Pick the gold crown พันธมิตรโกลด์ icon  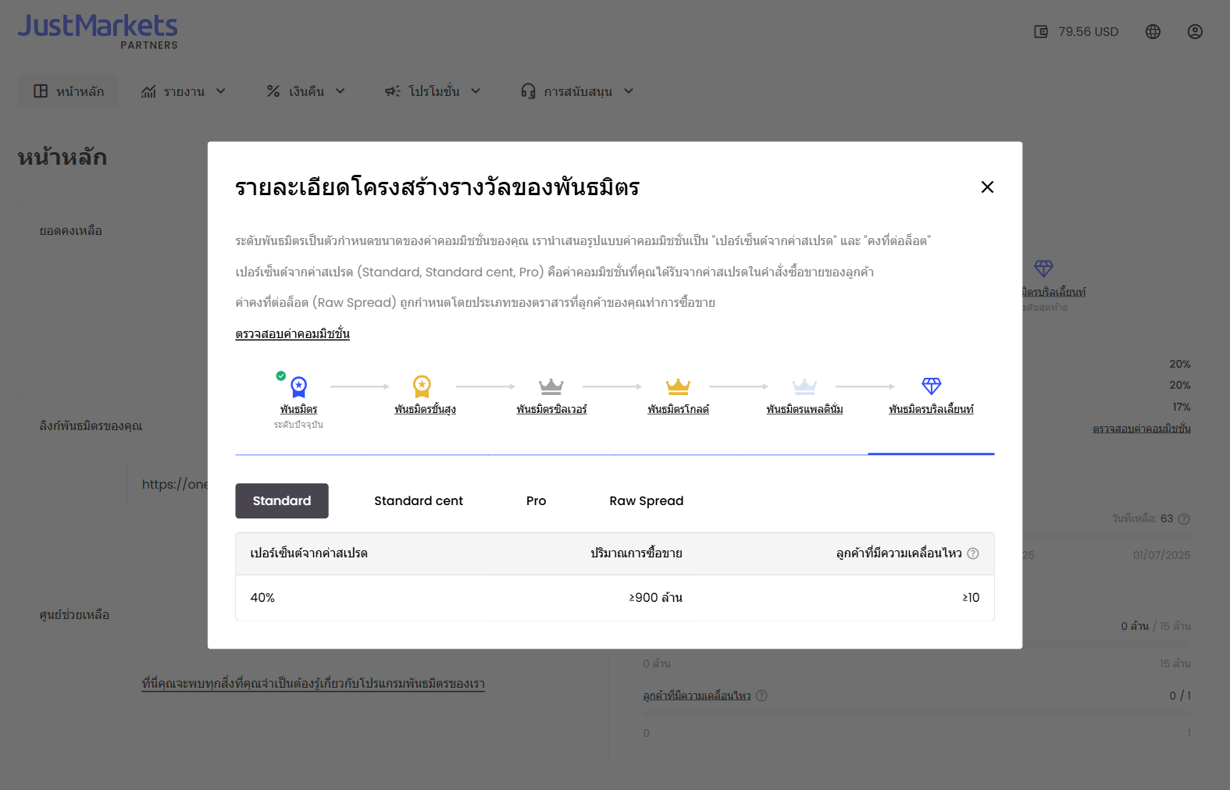point(678,386)
